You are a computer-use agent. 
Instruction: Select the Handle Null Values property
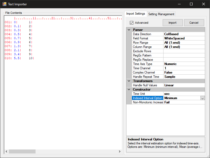point(147,85)
